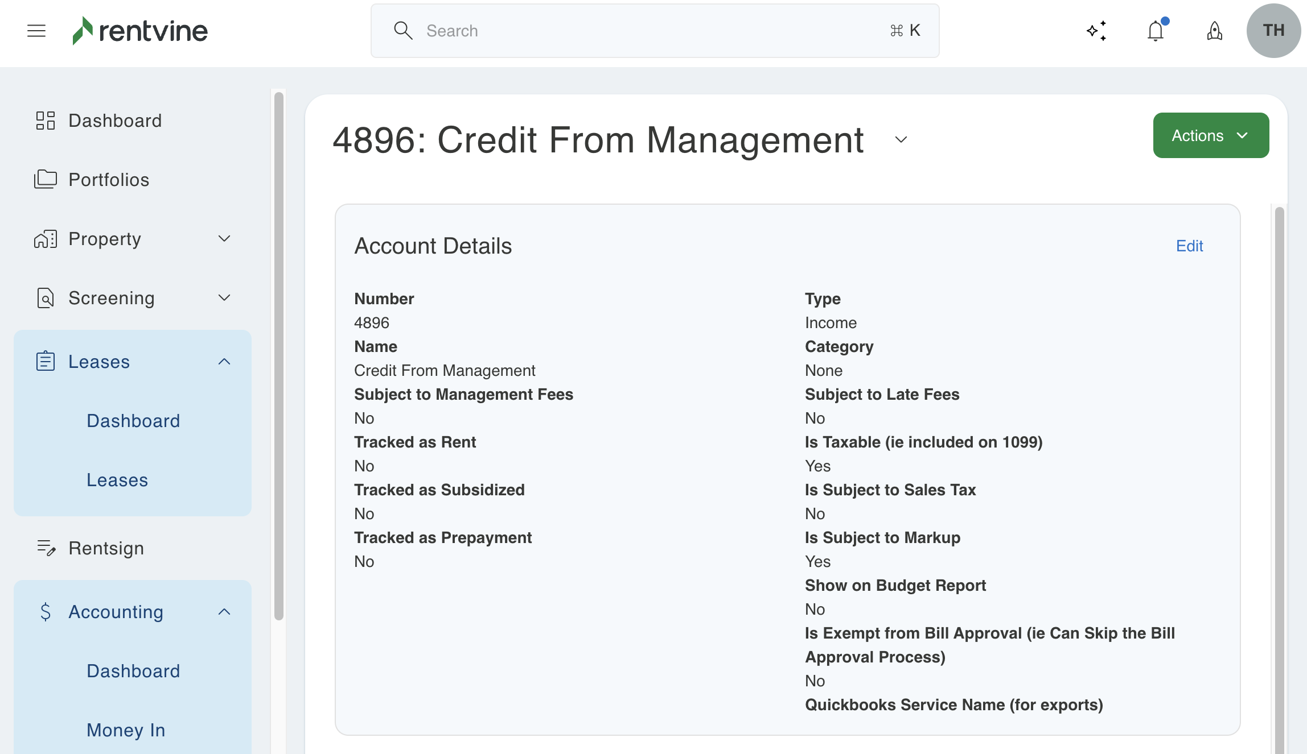The height and width of the screenshot is (754, 1307).
Task: Expand the Screening menu chevron
Action: (x=224, y=298)
